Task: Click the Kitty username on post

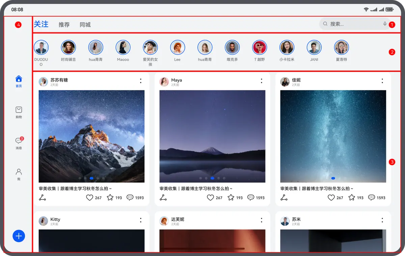Action: (55, 219)
